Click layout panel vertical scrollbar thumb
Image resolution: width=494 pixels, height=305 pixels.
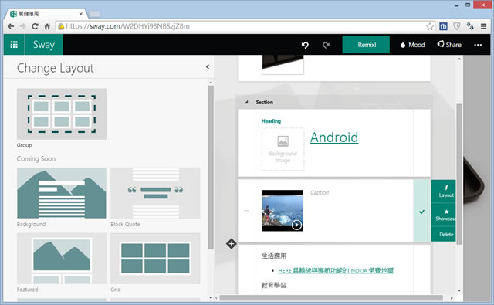[211, 167]
